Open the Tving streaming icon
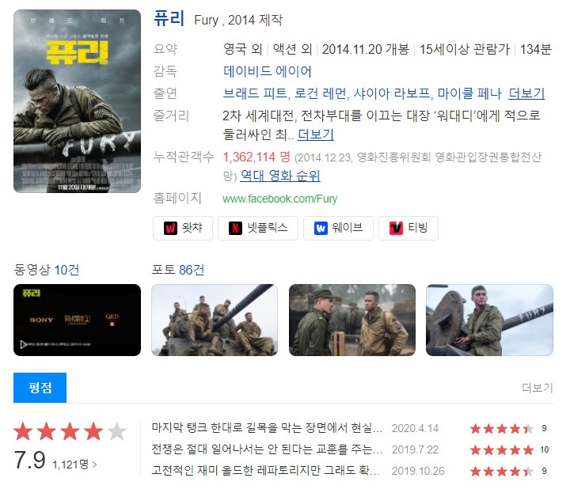The width and height of the screenshot is (570, 489). click(x=408, y=228)
